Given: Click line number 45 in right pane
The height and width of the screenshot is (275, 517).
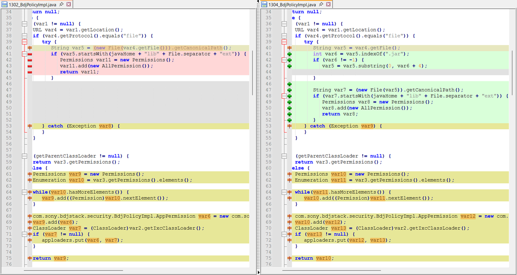Looking at the screenshot, I should tap(268, 78).
